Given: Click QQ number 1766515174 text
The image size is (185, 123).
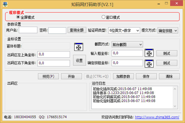Looking at the screenshot, I should pyautogui.click(x=57, y=117).
